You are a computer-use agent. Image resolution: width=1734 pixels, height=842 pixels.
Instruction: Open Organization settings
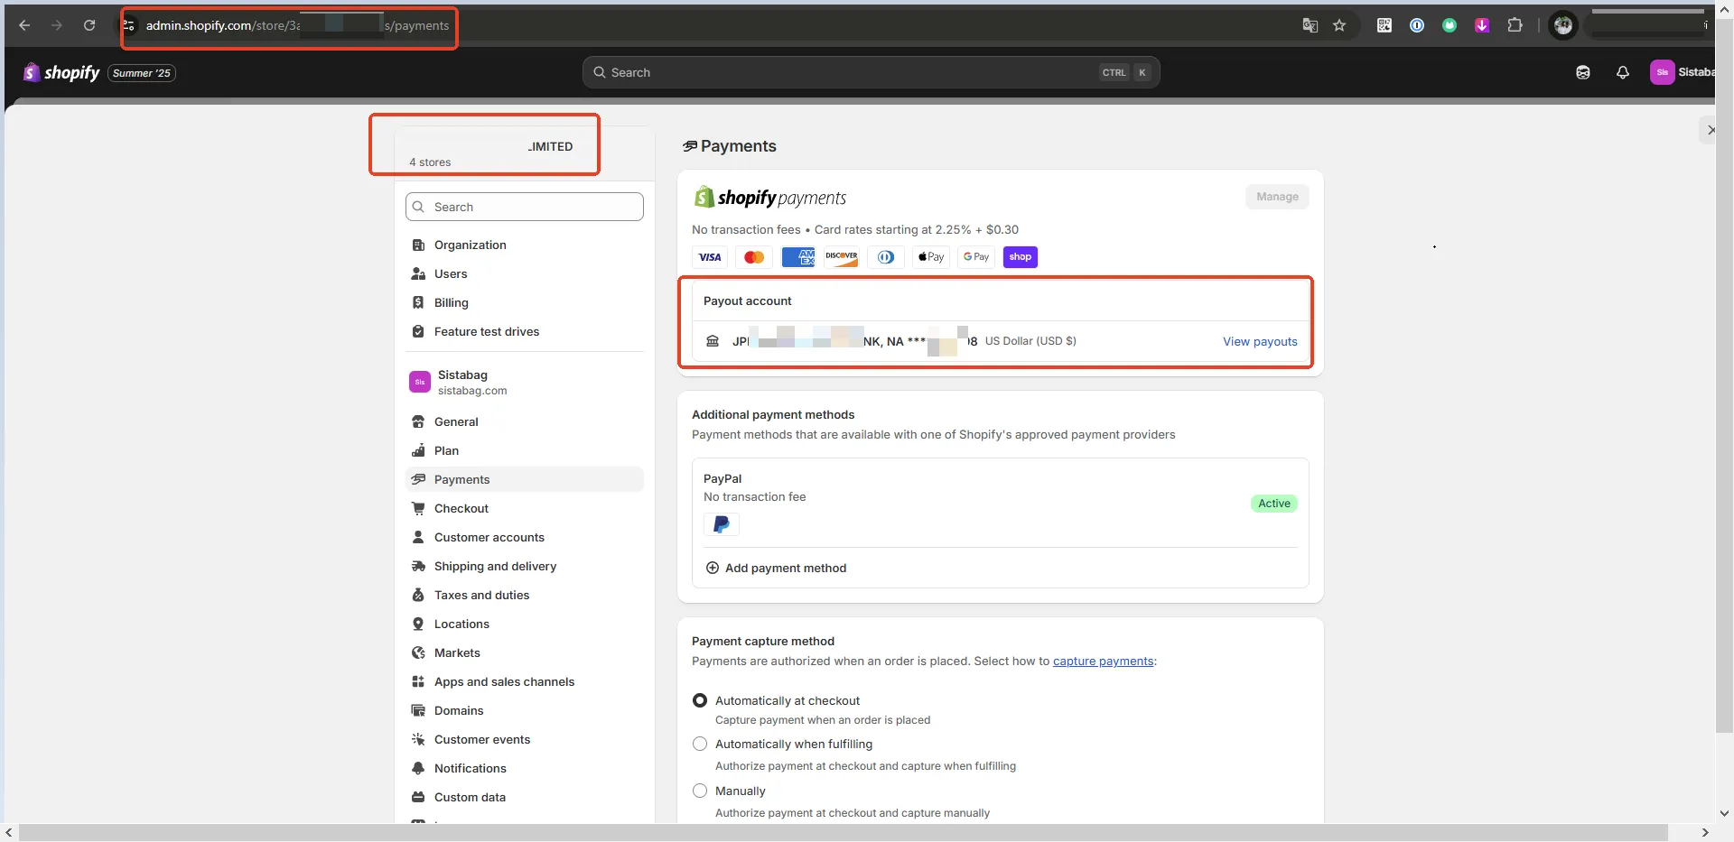pos(525,245)
